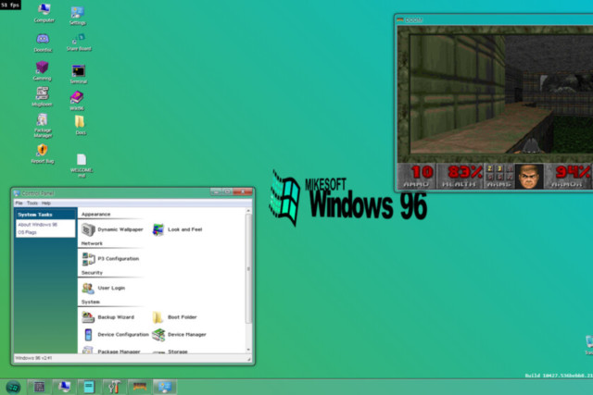Click the computer monitor taskbar icon
Viewport: 593px width, 395px height.
64,387
